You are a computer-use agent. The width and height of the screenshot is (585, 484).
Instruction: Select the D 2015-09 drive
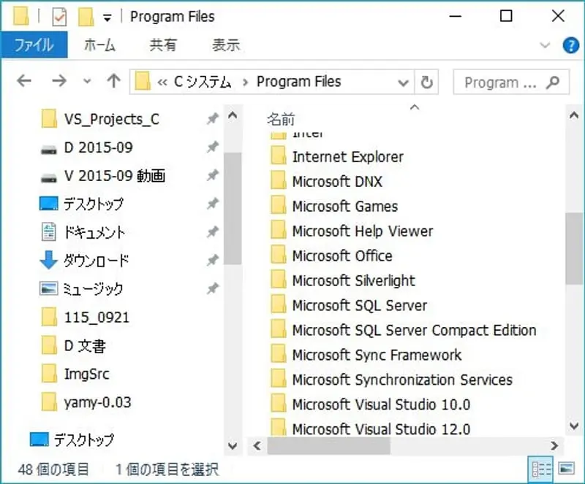(98, 147)
